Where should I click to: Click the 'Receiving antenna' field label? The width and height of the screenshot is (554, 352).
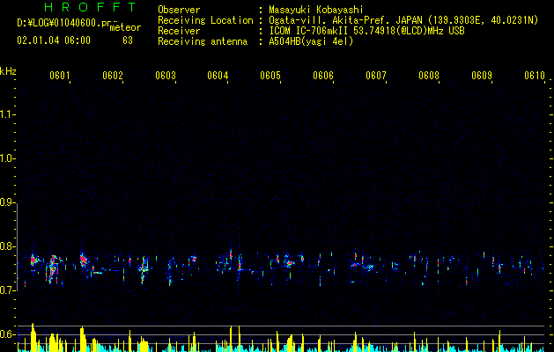pyautogui.click(x=203, y=41)
